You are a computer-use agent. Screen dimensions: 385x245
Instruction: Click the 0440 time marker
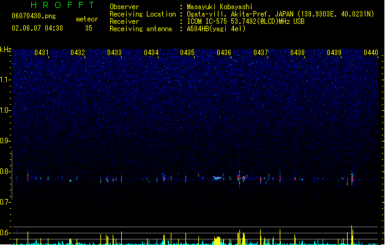pyautogui.click(x=371, y=53)
